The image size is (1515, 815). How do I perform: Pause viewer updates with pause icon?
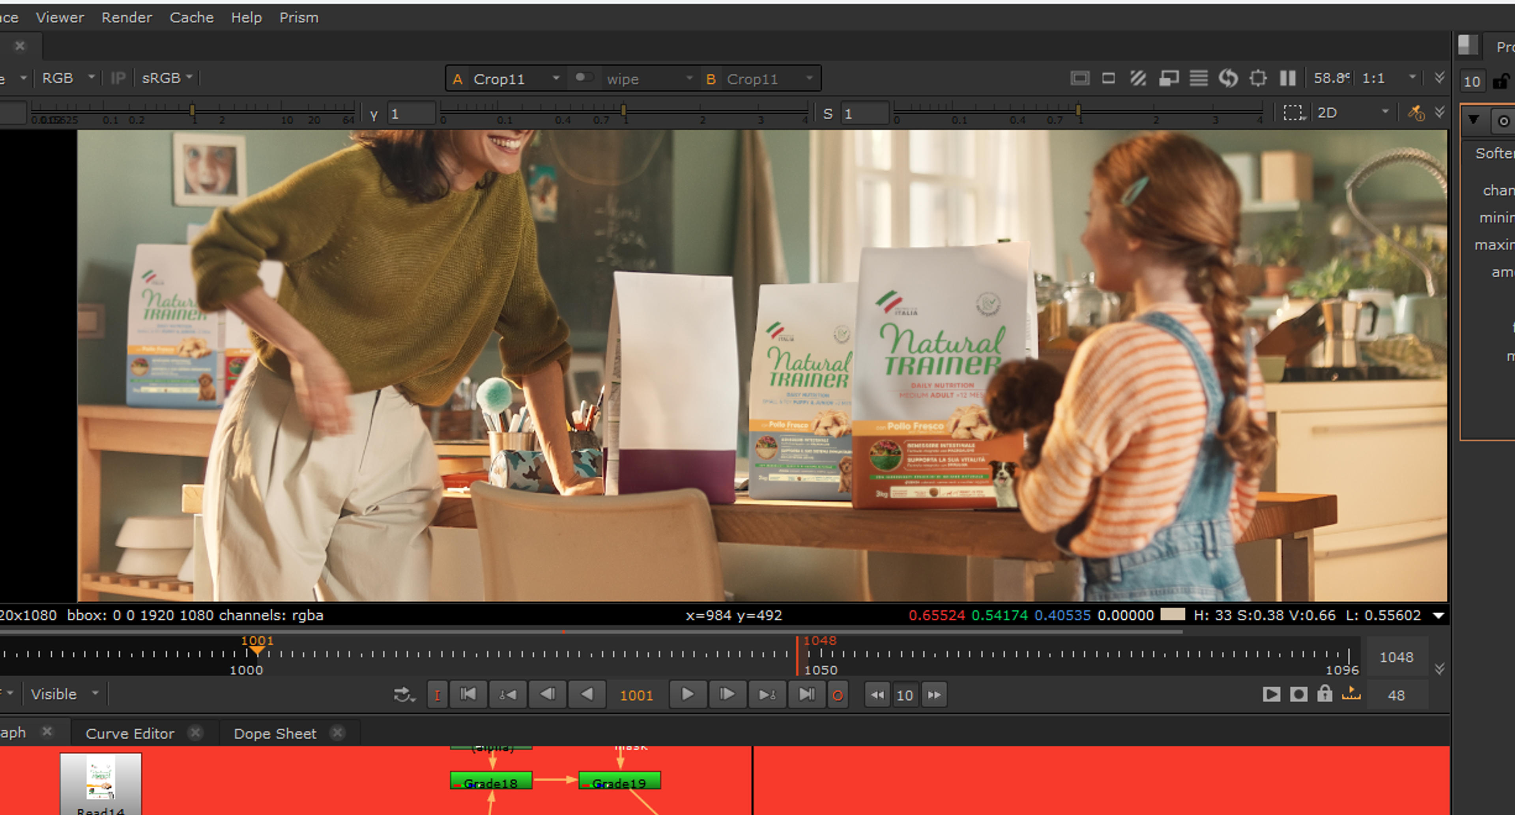[x=1287, y=78]
